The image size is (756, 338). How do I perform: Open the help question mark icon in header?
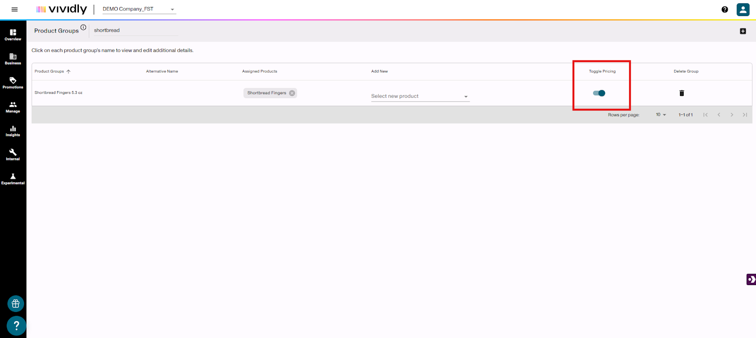(724, 9)
